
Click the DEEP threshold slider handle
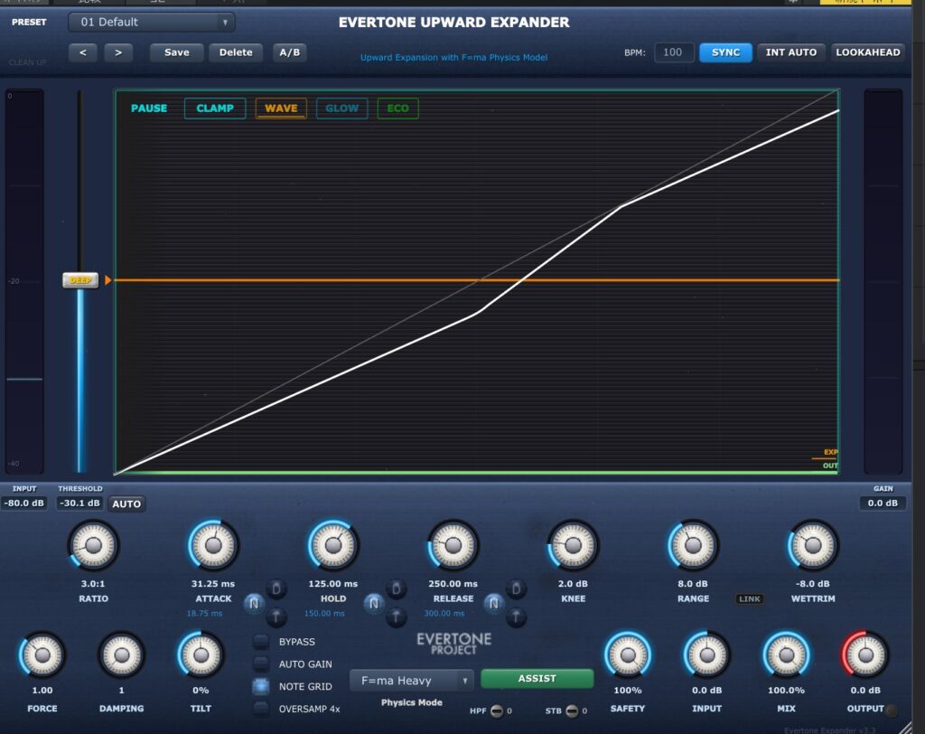click(x=79, y=280)
